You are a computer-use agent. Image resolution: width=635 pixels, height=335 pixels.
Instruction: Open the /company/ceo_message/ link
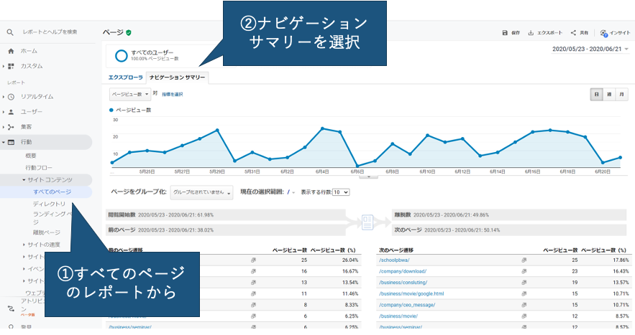point(407,305)
